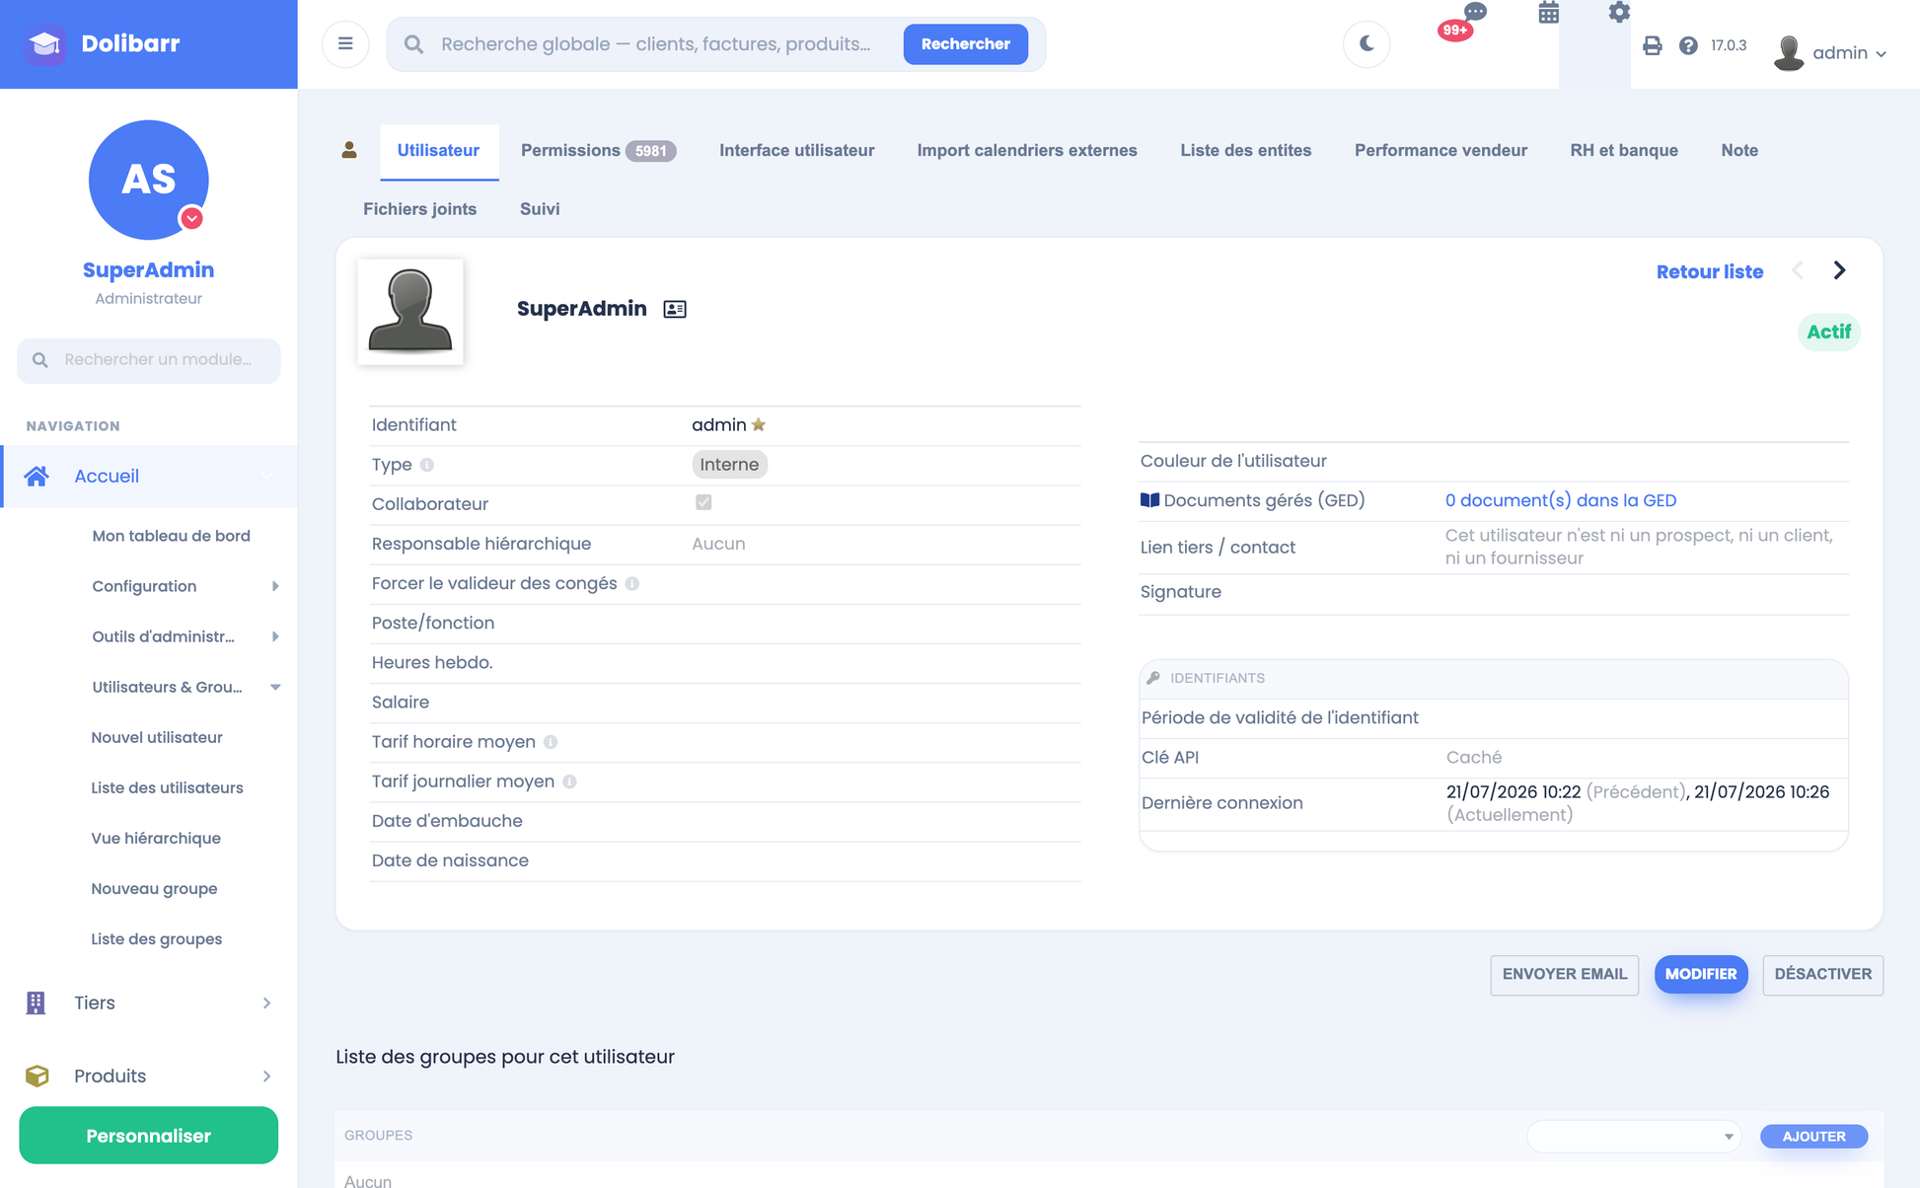Viewport: 1920px width, 1188px height.
Task: Click the red status badge on the avatar
Action: pyautogui.click(x=191, y=218)
